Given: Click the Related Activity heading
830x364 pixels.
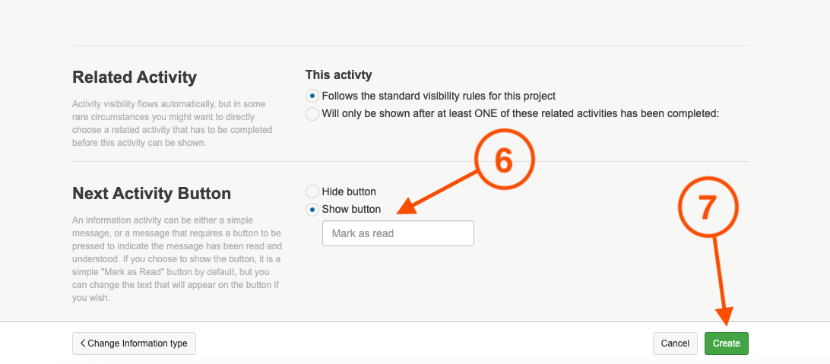Looking at the screenshot, I should tap(135, 78).
